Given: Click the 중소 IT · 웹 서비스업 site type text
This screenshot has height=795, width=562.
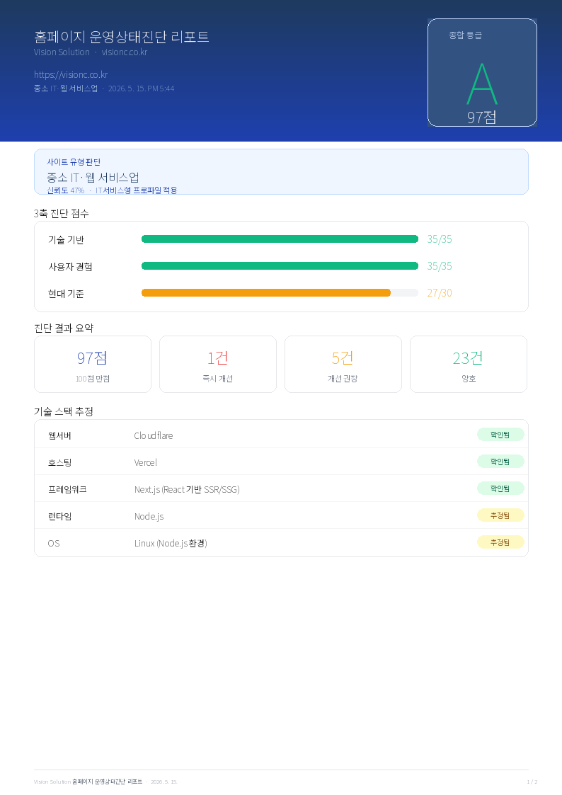Looking at the screenshot, I should [93, 178].
